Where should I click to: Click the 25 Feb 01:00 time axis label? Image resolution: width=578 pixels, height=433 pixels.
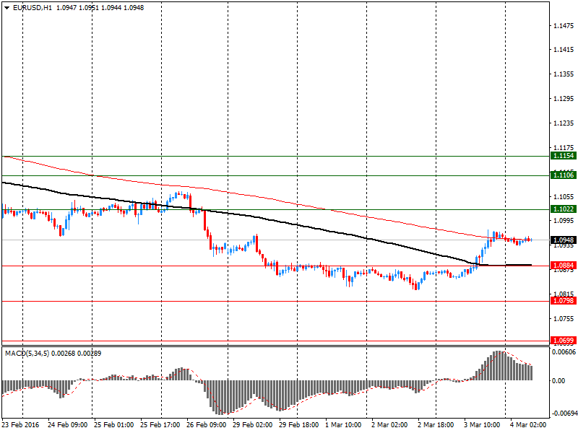coord(114,425)
